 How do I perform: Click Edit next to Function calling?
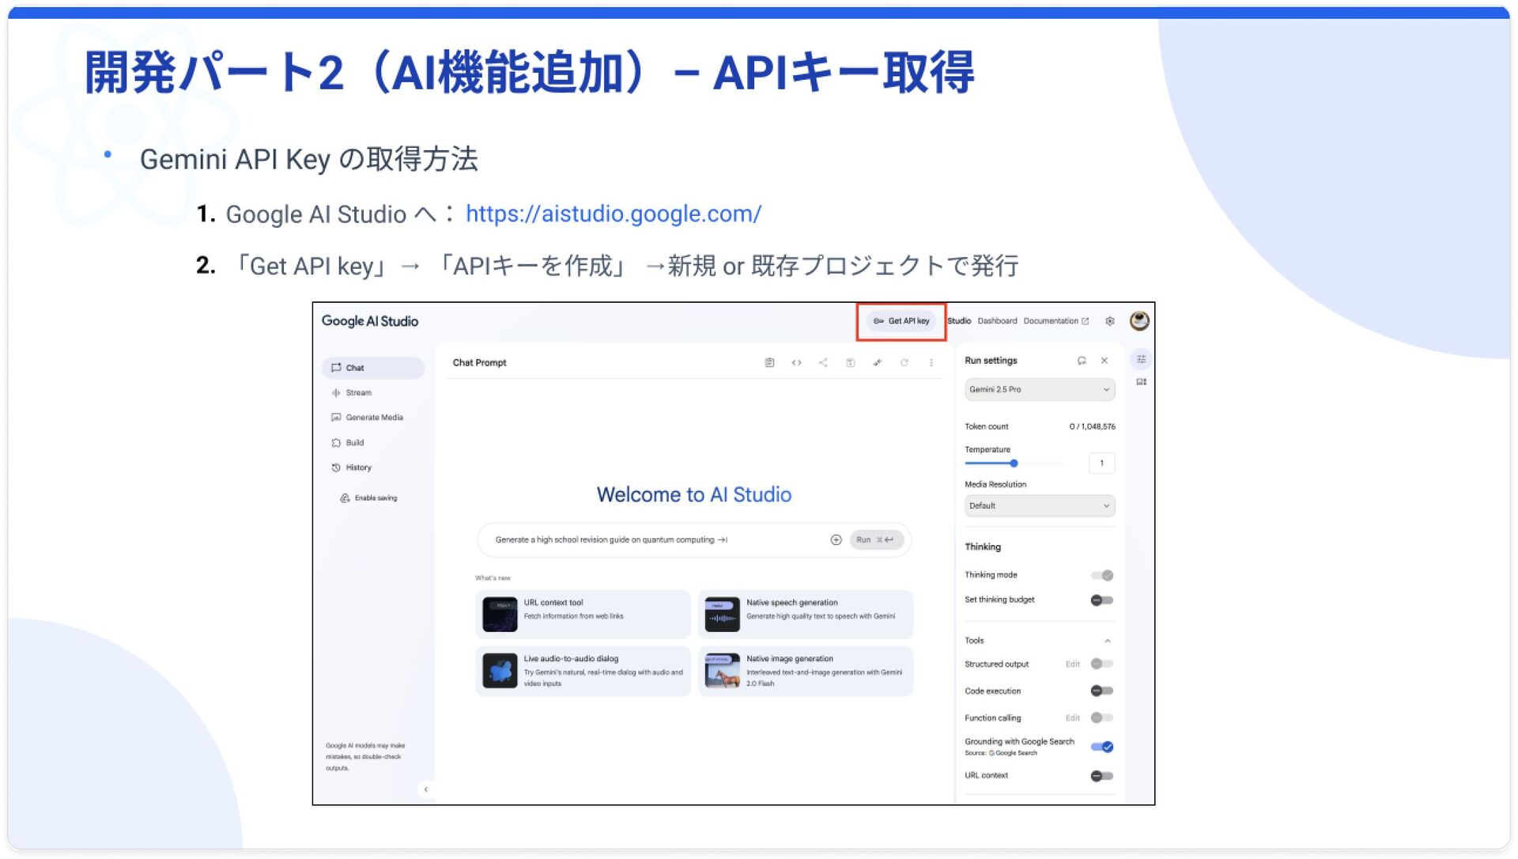point(1072,718)
